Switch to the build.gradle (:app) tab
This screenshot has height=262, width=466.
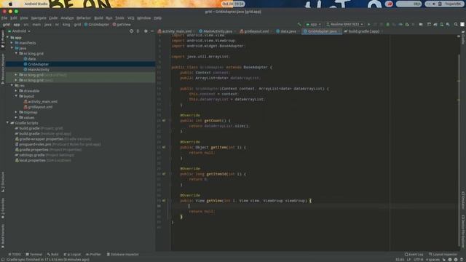[x=364, y=31]
